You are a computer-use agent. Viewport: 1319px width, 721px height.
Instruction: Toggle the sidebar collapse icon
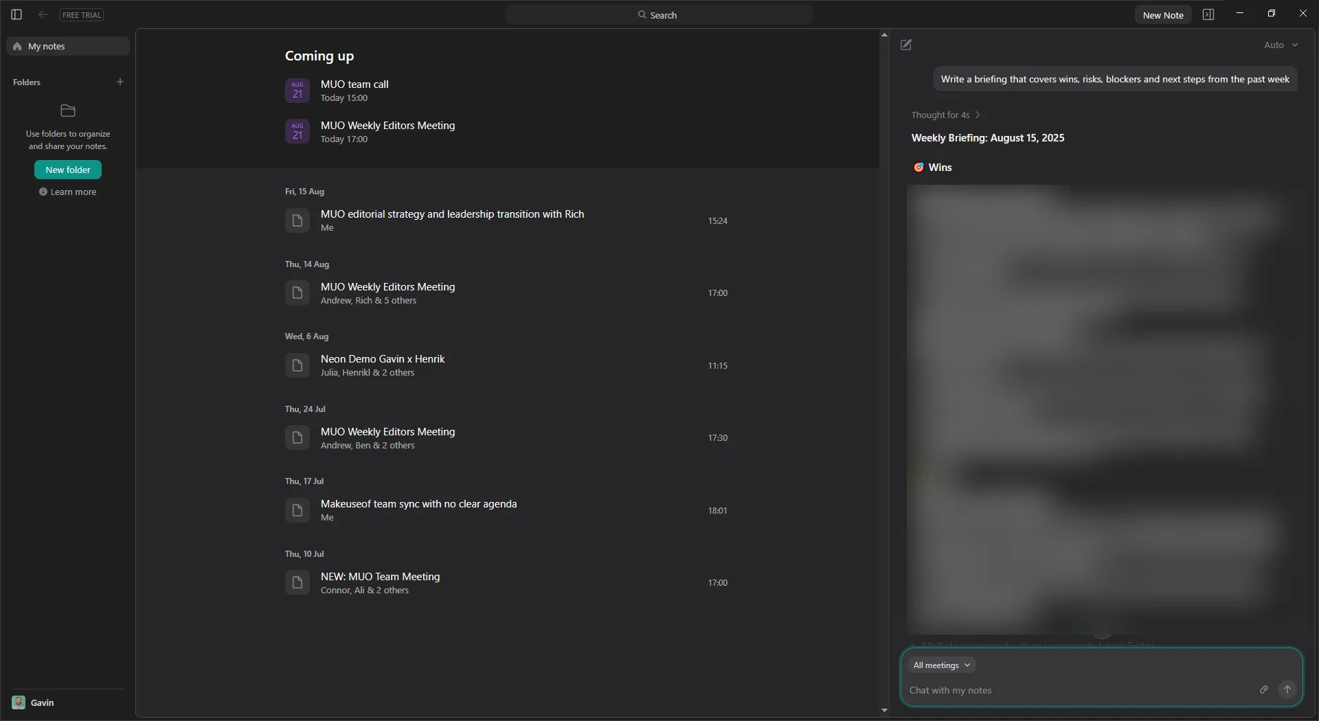tap(15, 14)
